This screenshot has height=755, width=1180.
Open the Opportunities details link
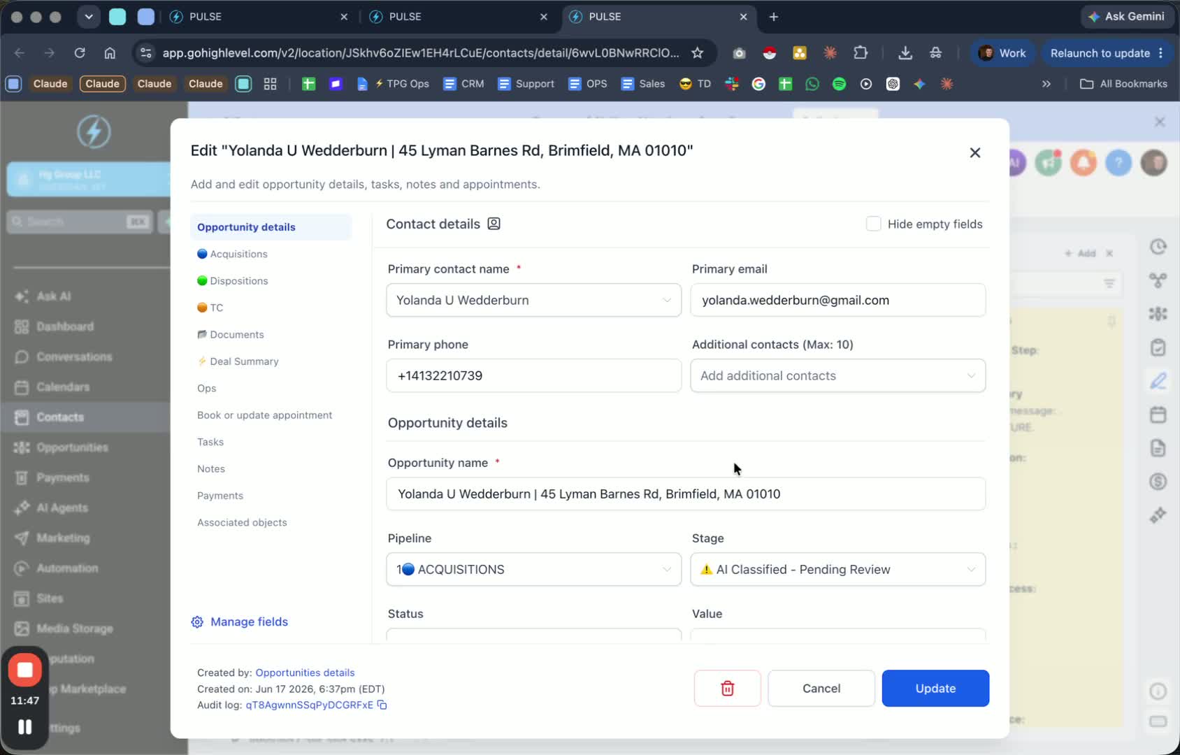[305, 673]
